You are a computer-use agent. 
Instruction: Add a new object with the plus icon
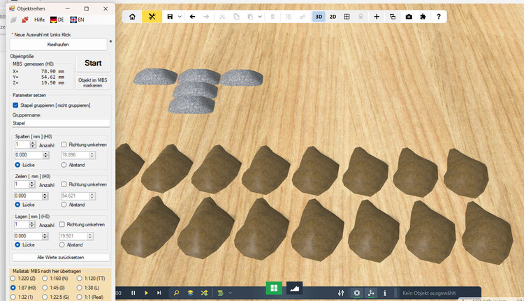tap(377, 17)
